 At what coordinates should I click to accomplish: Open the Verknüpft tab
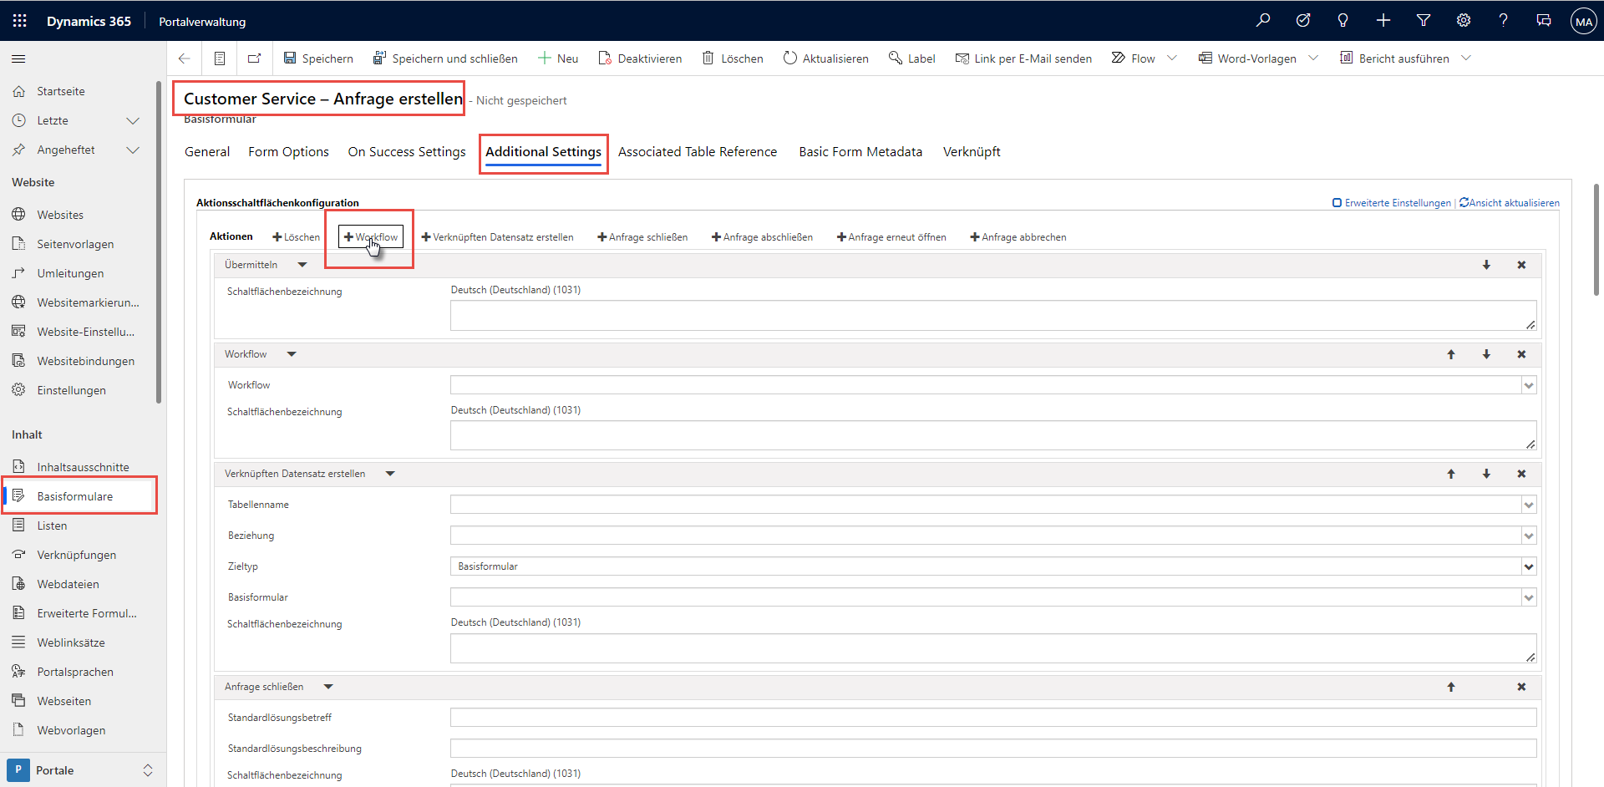(x=972, y=152)
